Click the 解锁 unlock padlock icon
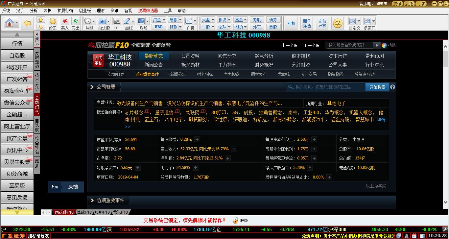The image size is (449, 239). tap(236, 220)
